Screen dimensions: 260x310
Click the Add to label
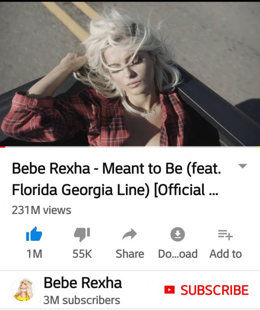click(x=226, y=254)
